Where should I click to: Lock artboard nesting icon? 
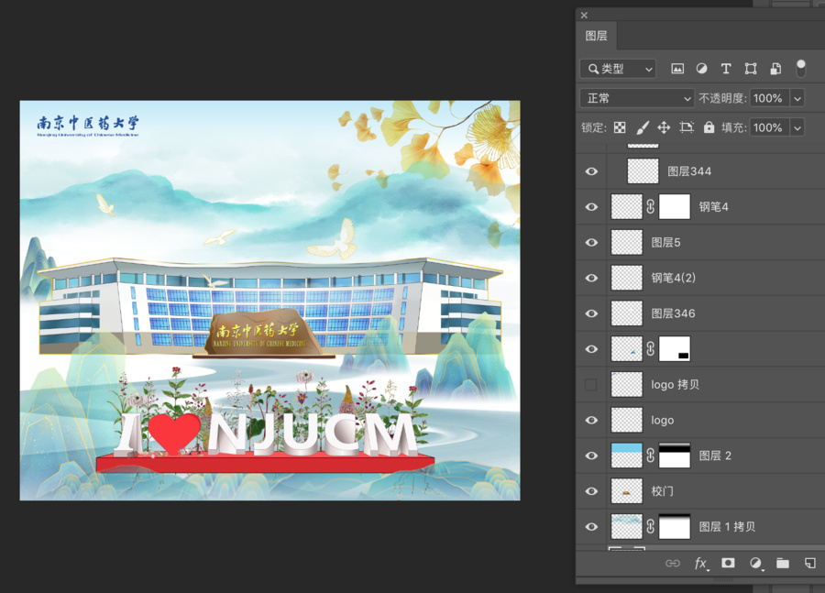(687, 127)
